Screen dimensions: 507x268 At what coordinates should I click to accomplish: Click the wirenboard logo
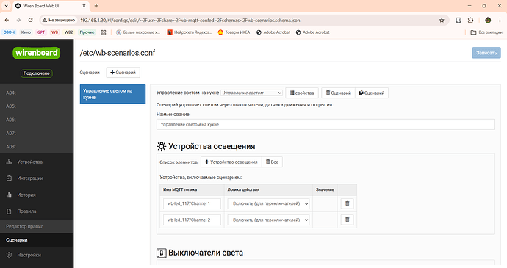tap(37, 53)
